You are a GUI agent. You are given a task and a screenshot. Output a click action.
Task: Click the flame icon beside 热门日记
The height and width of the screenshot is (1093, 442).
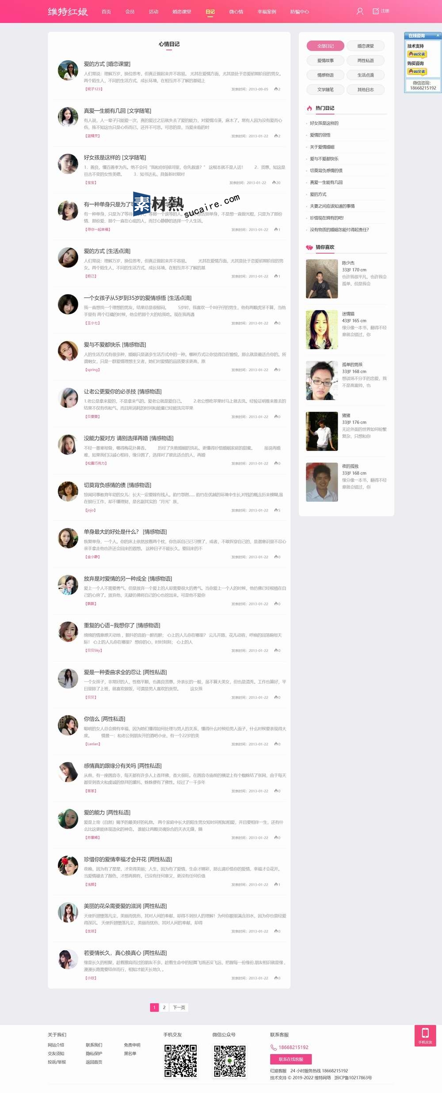tap(309, 108)
